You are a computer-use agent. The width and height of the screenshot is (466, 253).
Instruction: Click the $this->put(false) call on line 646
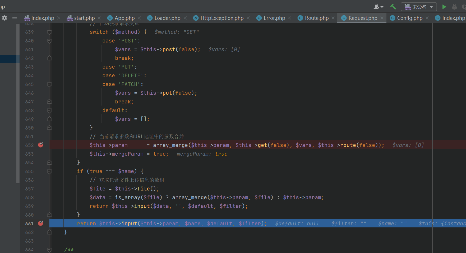tap(167, 93)
